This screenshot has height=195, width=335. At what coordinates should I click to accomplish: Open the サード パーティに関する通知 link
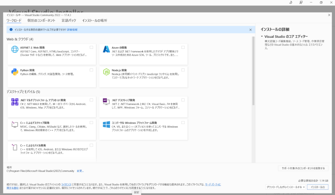[x=213, y=185]
